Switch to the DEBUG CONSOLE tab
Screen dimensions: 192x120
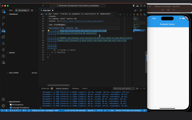coord(62,88)
